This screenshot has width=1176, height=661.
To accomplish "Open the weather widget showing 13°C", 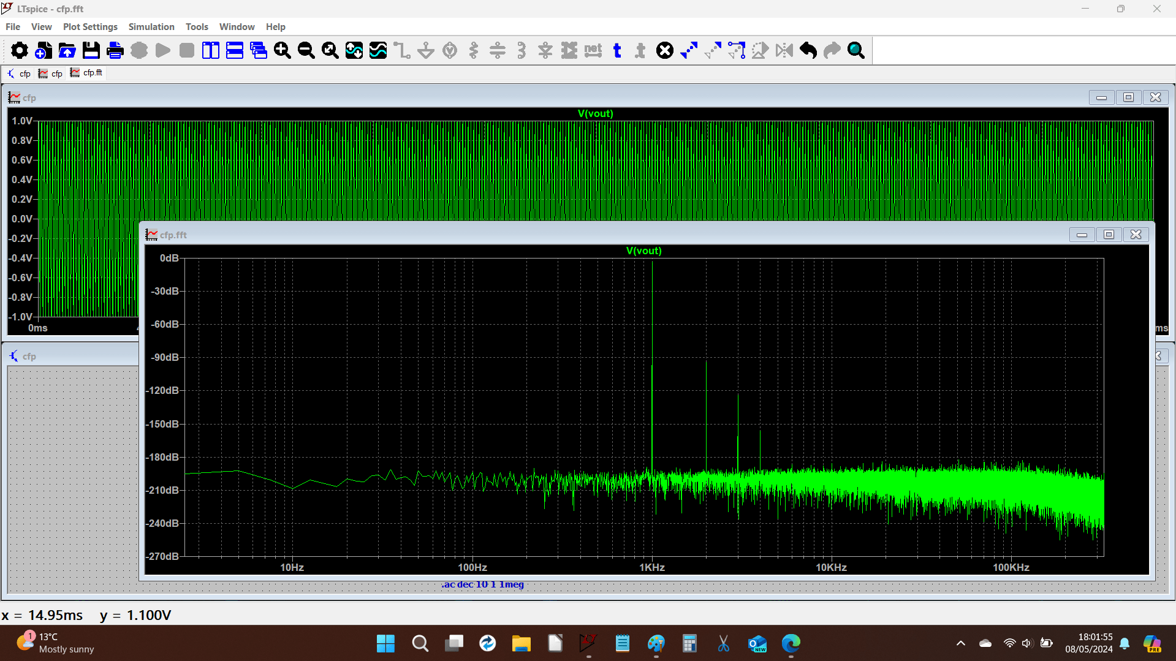I will pos(55,643).
